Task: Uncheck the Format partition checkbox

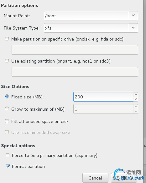Action: (8, 166)
